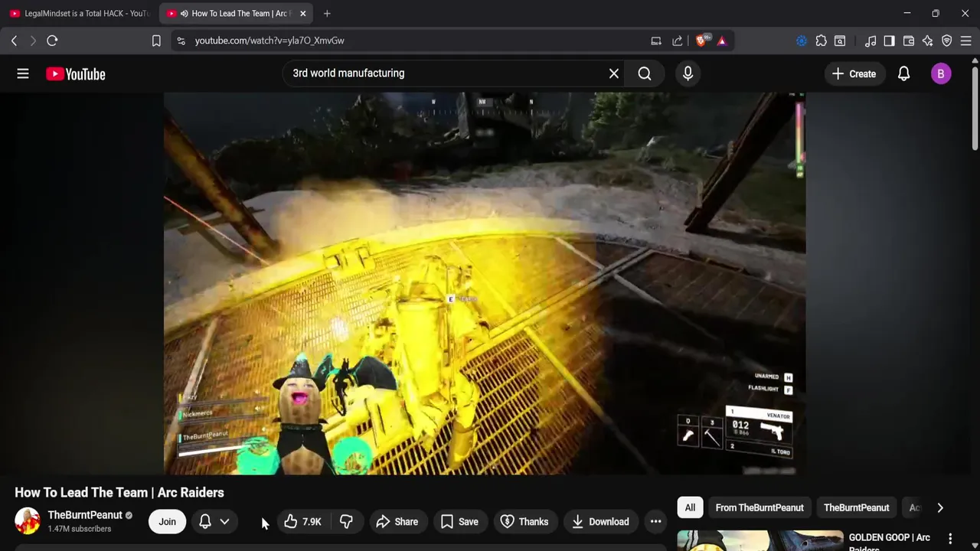The width and height of the screenshot is (980, 551).
Task: Open Brave Wallet icon
Action: (x=909, y=41)
